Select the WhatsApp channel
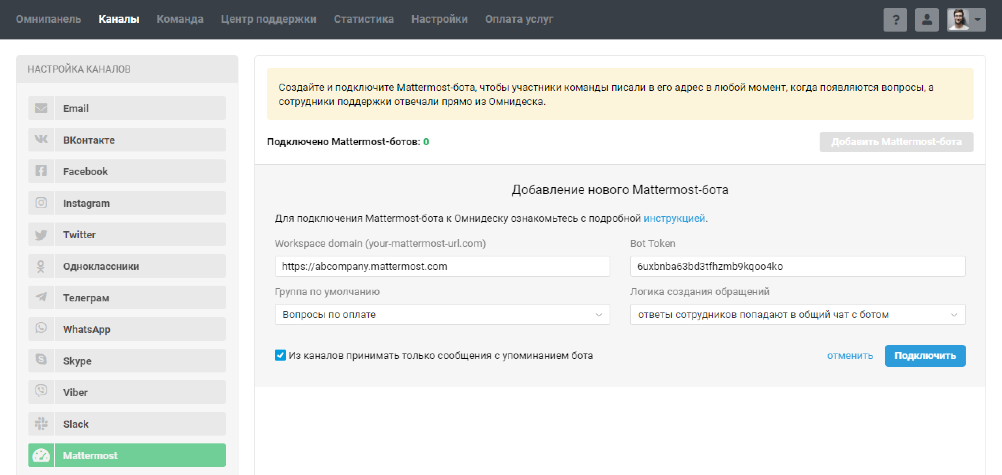This screenshot has height=475, width=1002. pyautogui.click(x=127, y=329)
